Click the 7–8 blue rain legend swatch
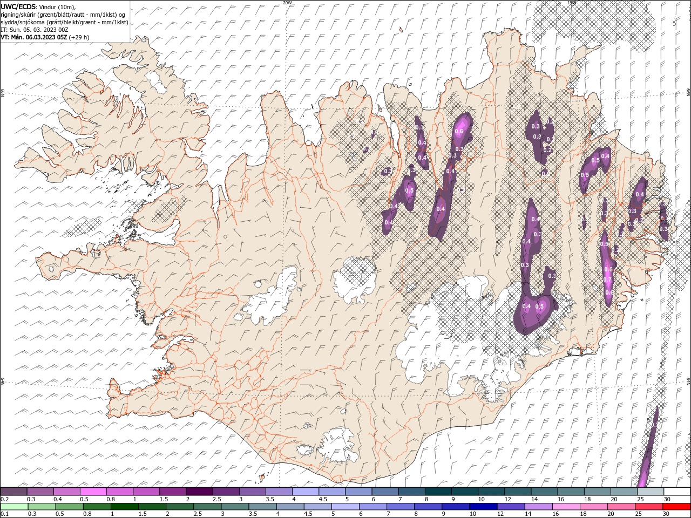The height and width of the screenshot is (518, 691). tap(399, 506)
